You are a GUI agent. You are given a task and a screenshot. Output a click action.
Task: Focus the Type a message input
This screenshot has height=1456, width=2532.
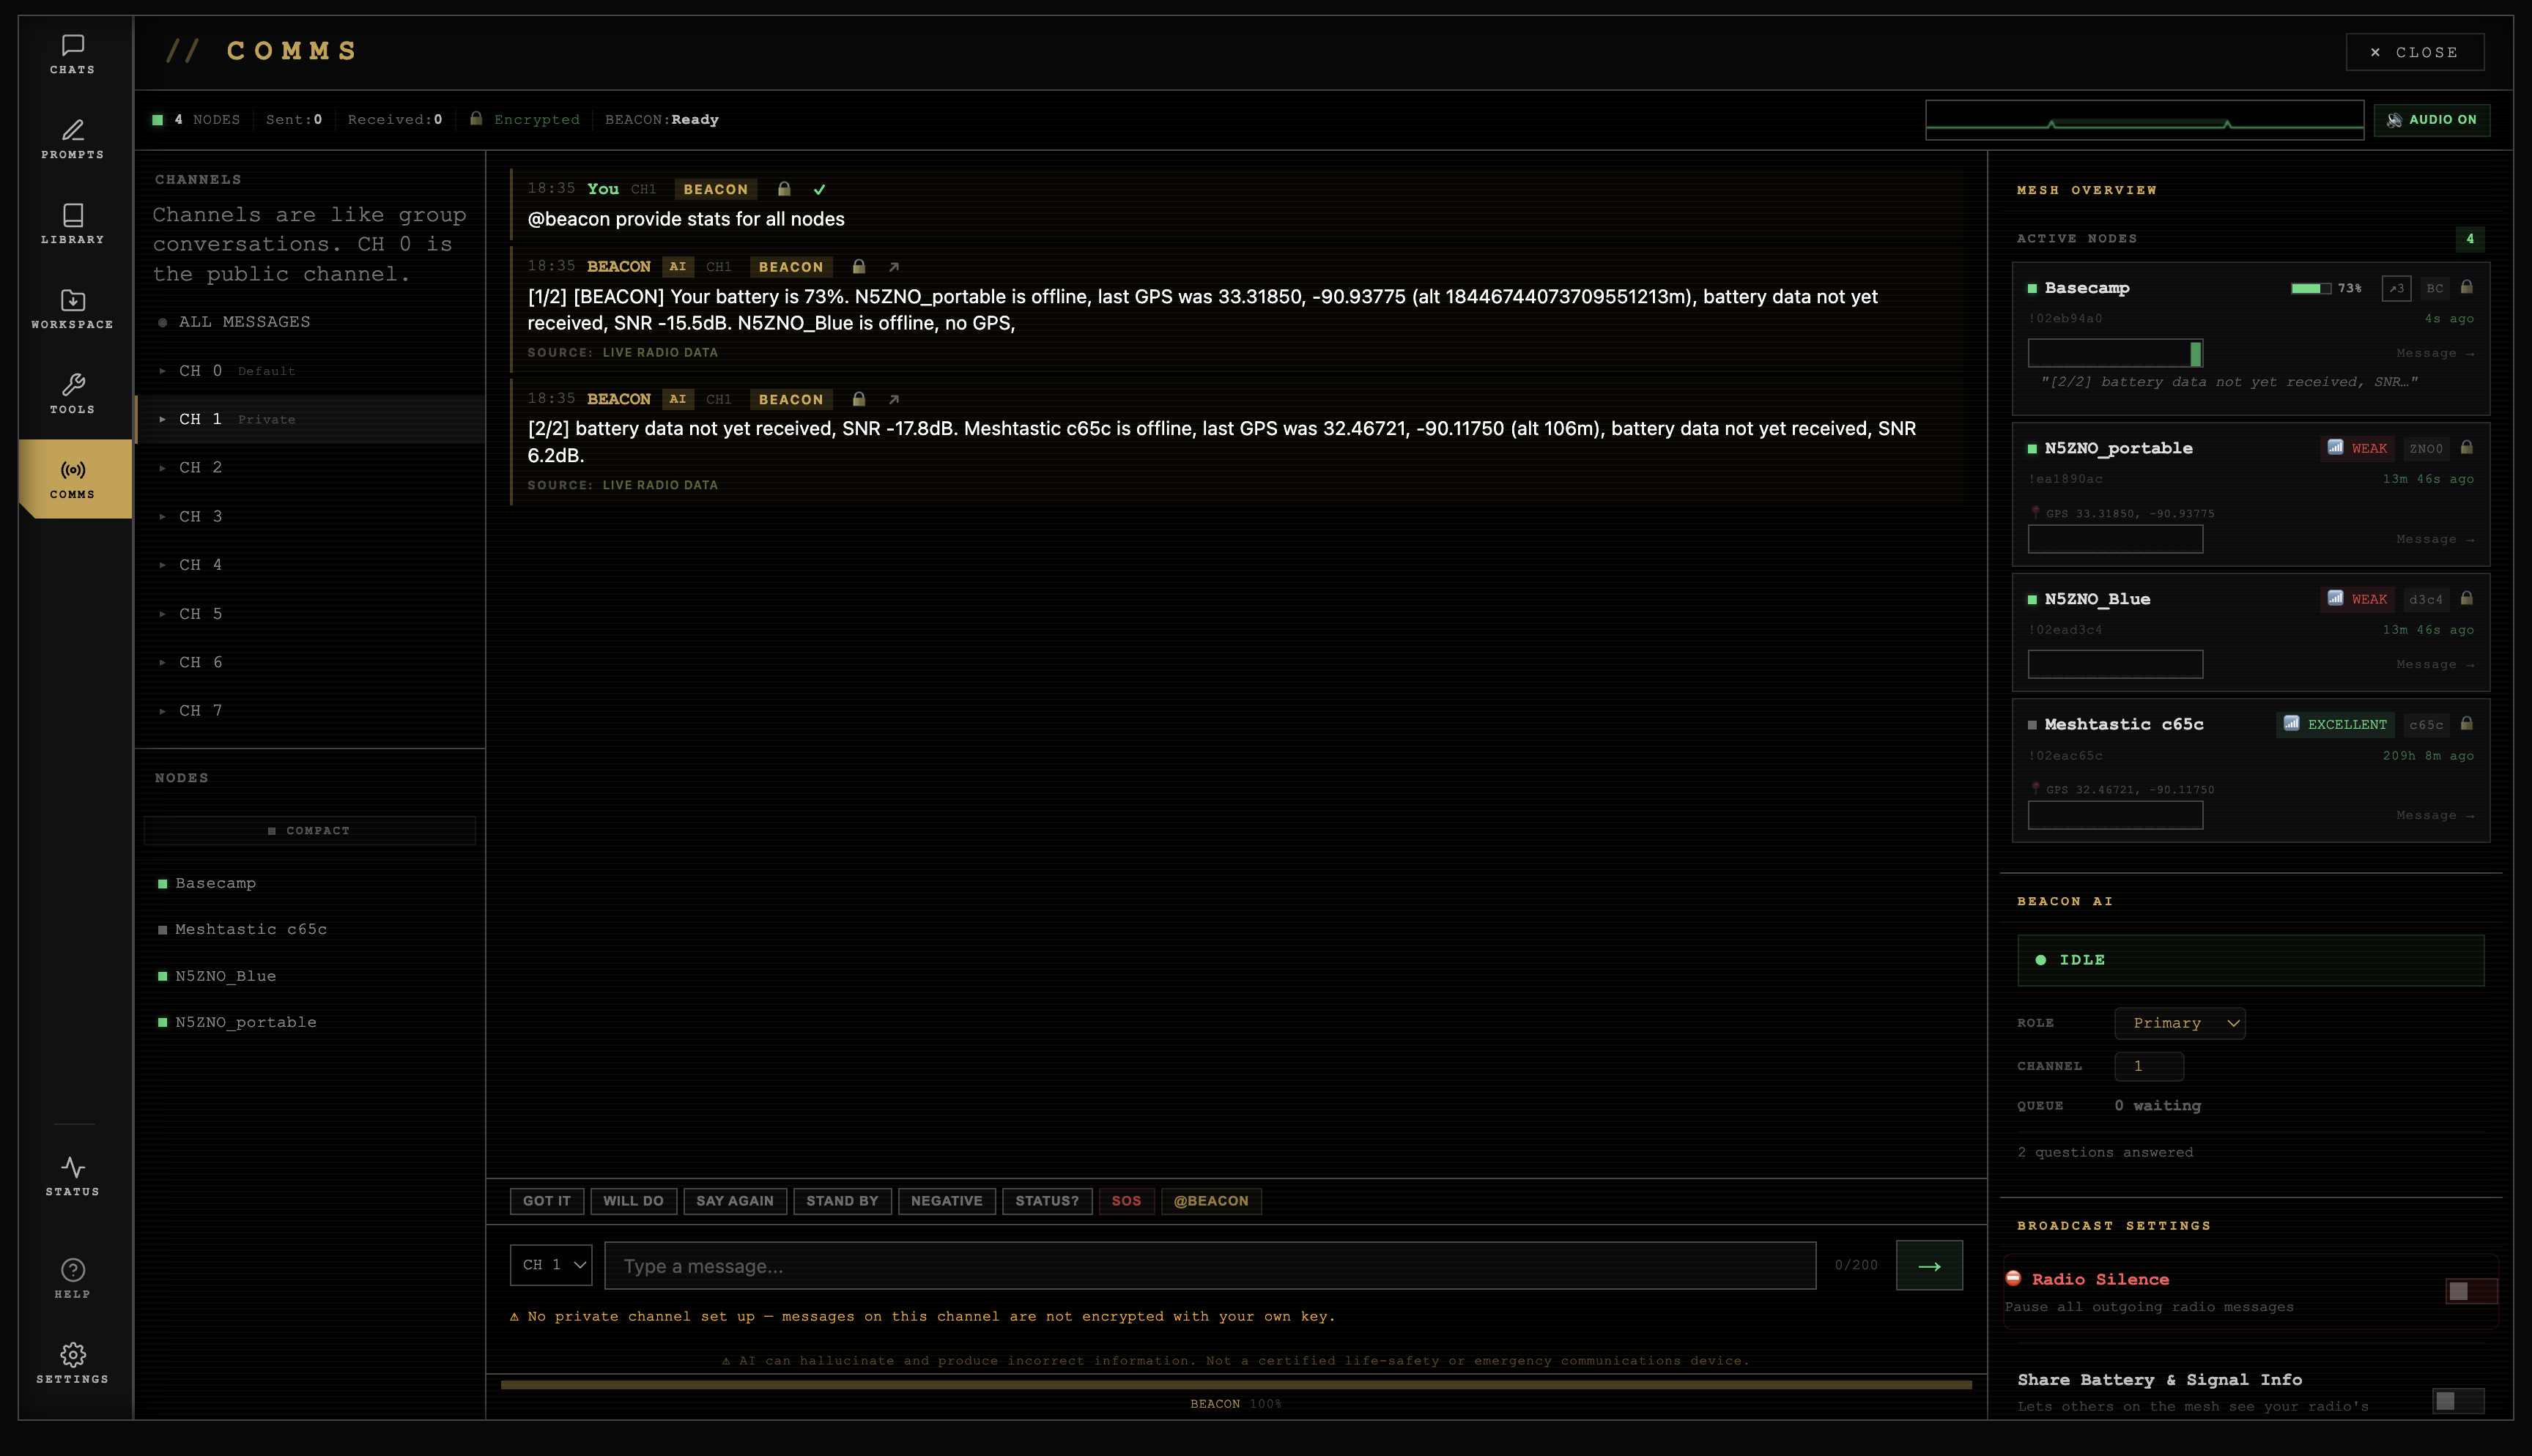pyautogui.click(x=1210, y=1265)
